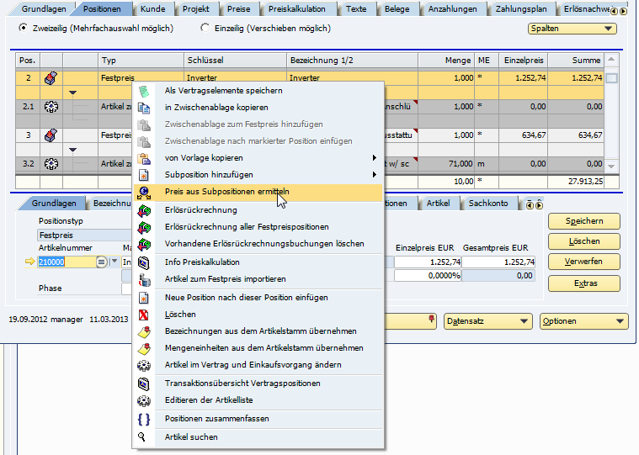Click the positions table scrollbar down arrow

tap(611, 166)
